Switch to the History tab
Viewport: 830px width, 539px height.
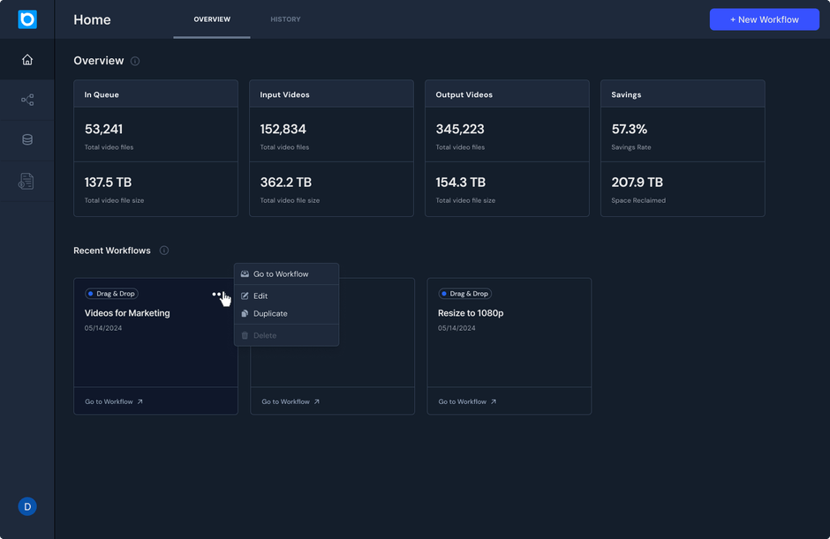click(285, 19)
